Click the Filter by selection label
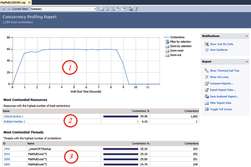This screenshot has height=167, width=251. tap(180, 42)
